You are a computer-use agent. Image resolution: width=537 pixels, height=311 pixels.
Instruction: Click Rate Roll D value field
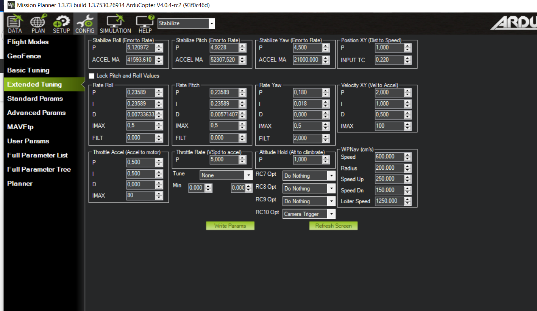pyautogui.click(x=141, y=115)
